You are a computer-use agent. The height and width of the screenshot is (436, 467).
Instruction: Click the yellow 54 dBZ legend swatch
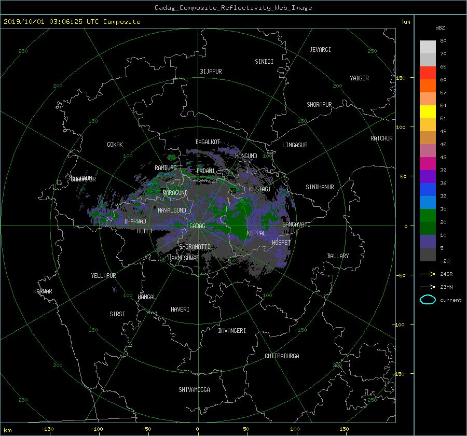click(428, 112)
